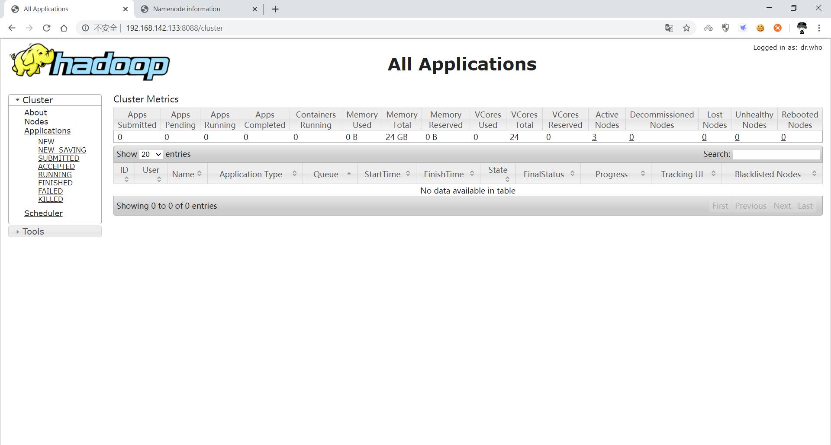Click the sort arrows on Name column
The height and width of the screenshot is (445, 831).
(200, 174)
